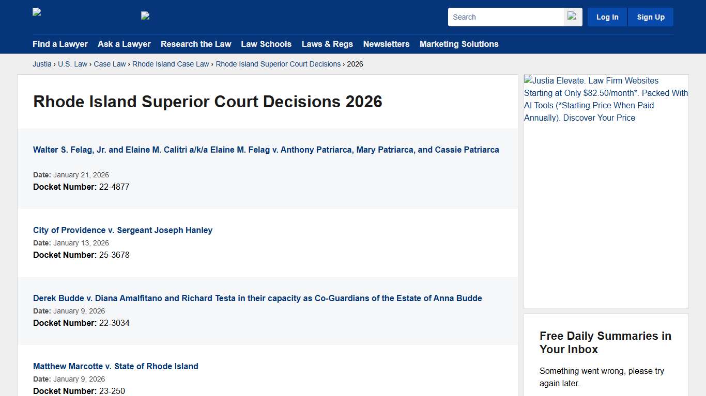This screenshot has height=396, width=706.
Task: Click the search button icon
Action: pyautogui.click(x=572, y=16)
